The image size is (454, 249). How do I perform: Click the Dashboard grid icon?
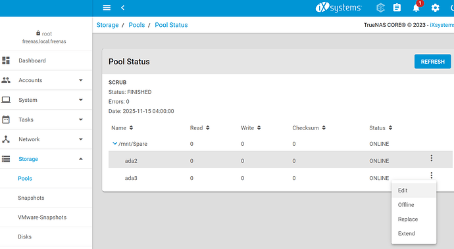pyautogui.click(x=6, y=60)
